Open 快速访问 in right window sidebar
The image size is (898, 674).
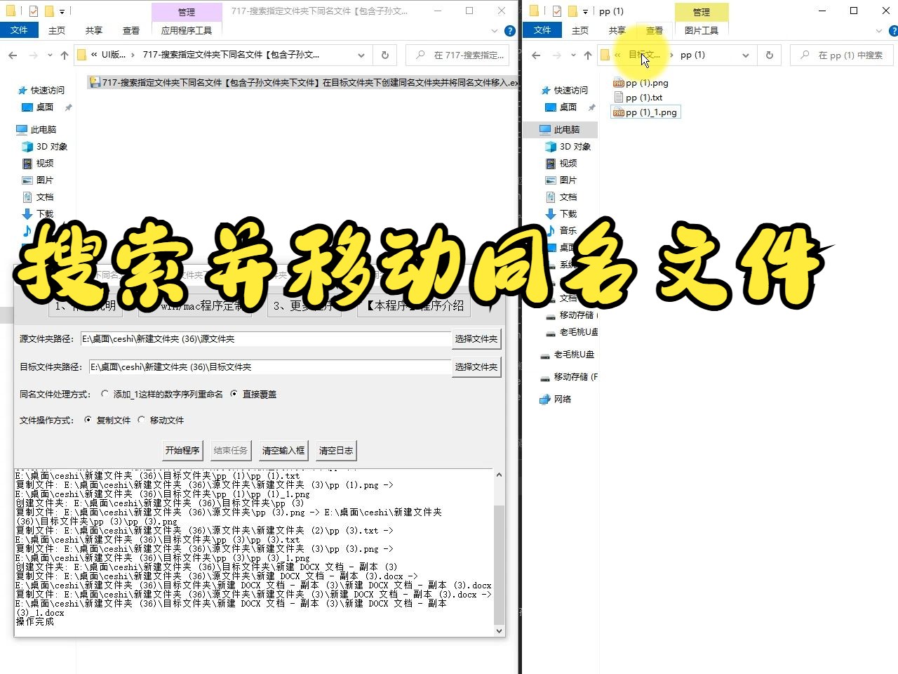(565, 90)
